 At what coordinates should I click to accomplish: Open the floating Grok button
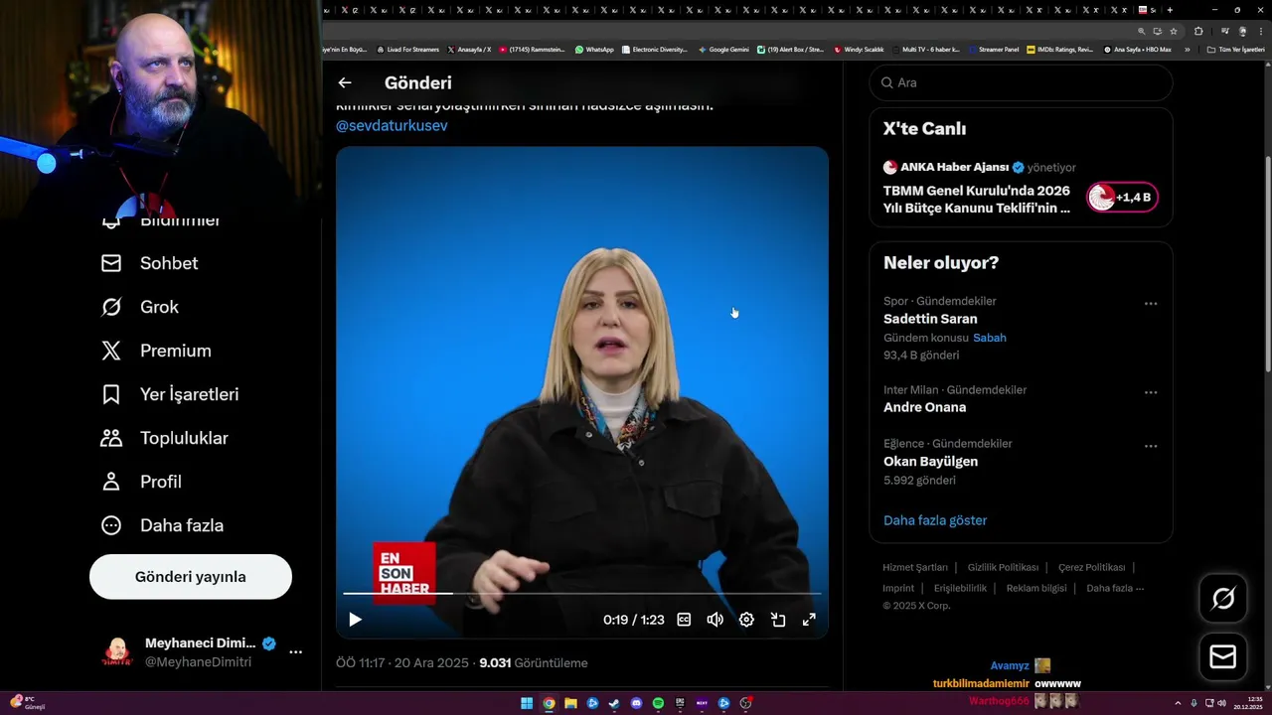1223,598
